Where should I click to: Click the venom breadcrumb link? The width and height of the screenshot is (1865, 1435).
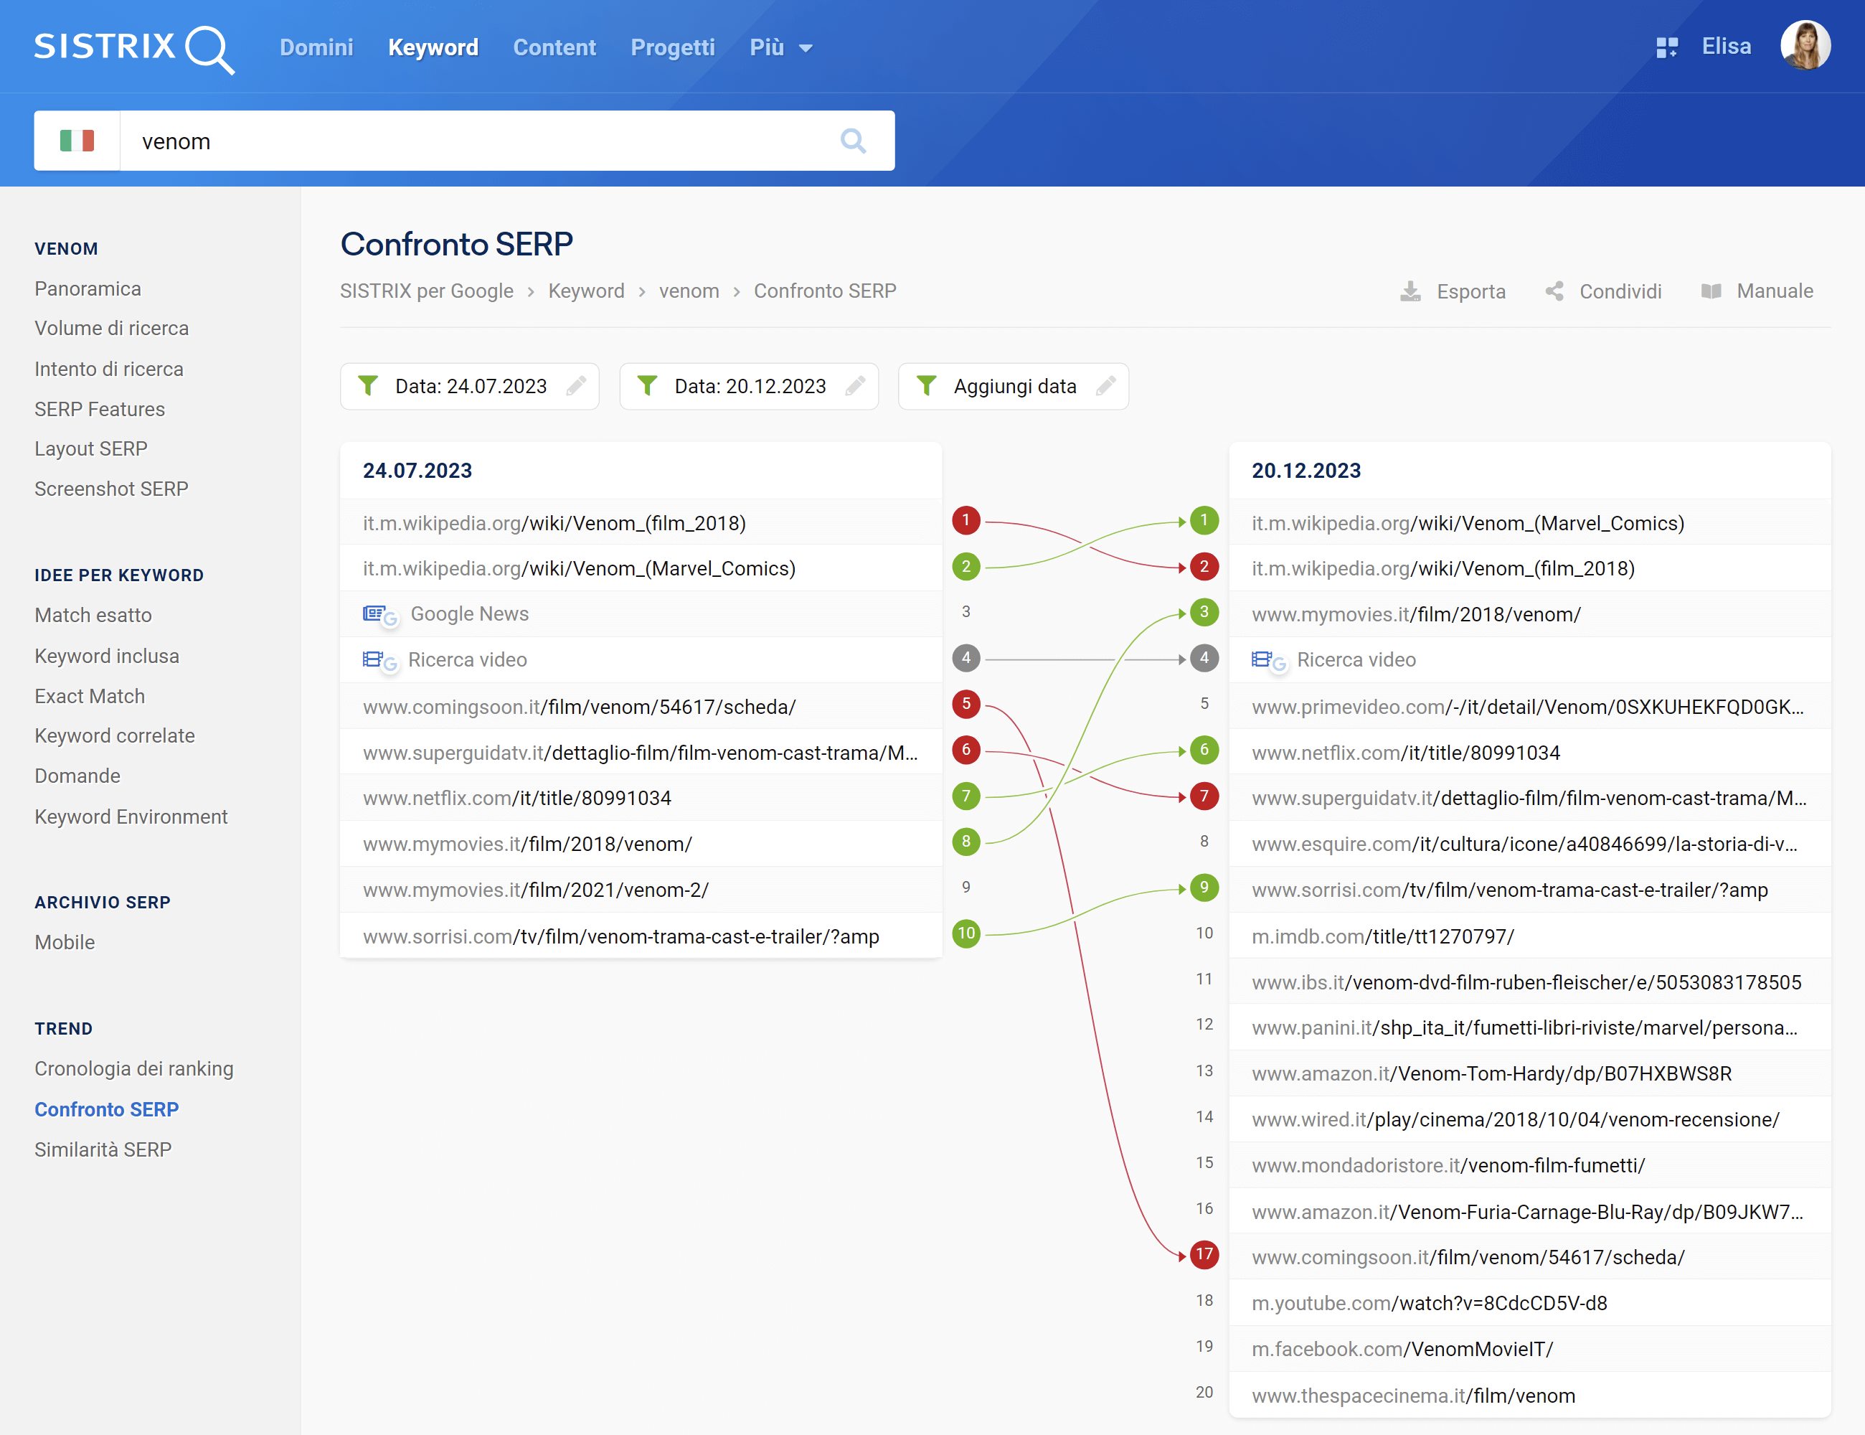click(689, 291)
